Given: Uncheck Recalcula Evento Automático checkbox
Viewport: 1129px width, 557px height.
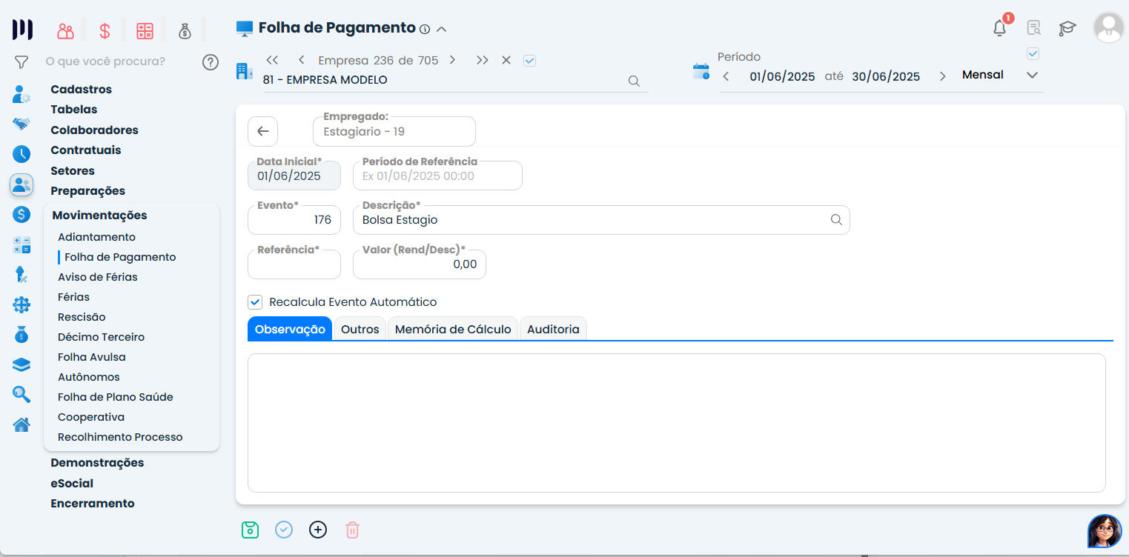Looking at the screenshot, I should [x=255, y=302].
